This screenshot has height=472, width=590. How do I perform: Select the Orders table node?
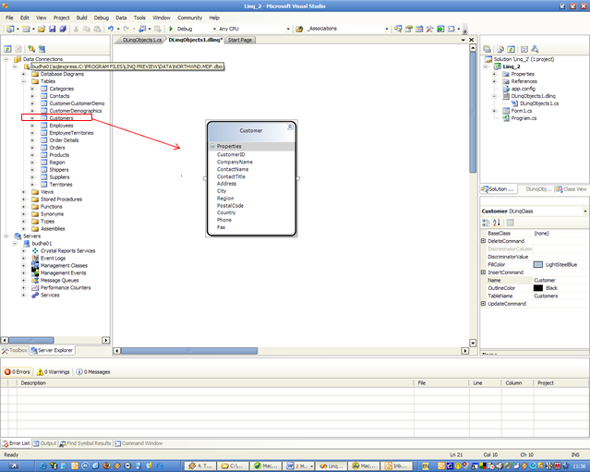pos(57,148)
